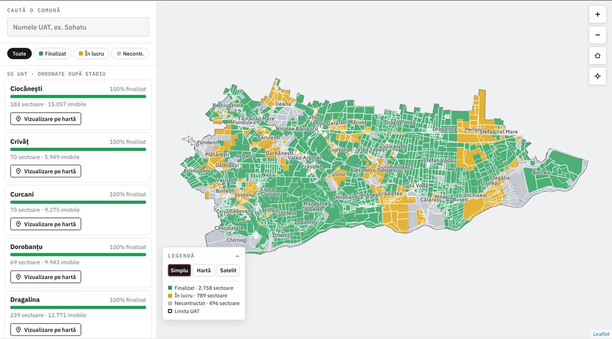612x339 pixels.
Task: Click the Crivăț card title
Action: 20,141
